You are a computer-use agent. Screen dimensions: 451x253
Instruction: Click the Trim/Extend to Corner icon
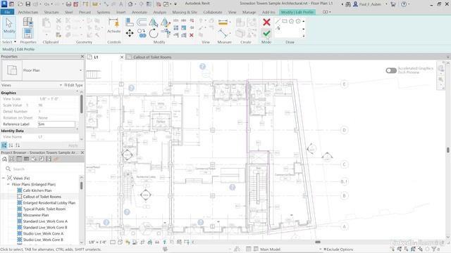166,33
